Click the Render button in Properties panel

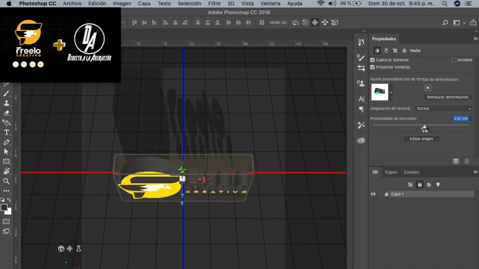tap(456, 161)
